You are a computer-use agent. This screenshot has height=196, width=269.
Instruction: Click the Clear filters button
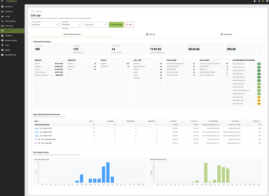click(129, 24)
